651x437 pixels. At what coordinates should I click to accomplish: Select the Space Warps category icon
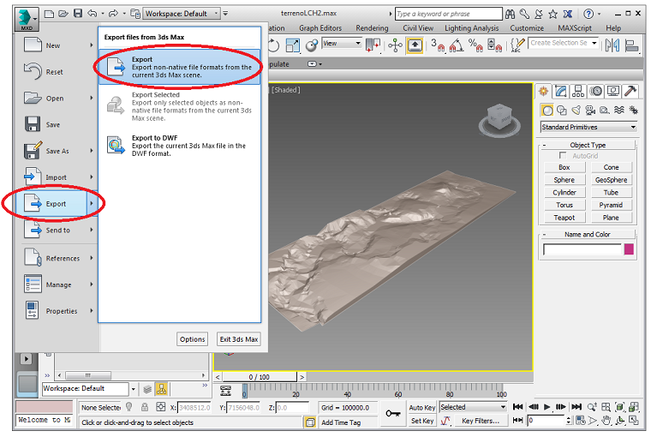click(619, 110)
